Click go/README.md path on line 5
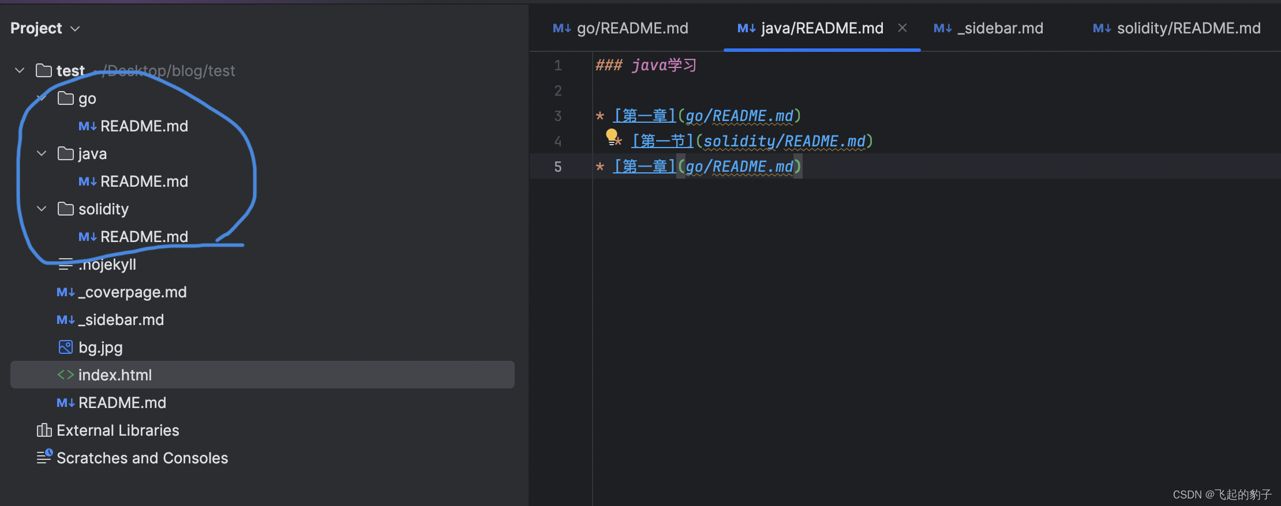 (x=739, y=167)
